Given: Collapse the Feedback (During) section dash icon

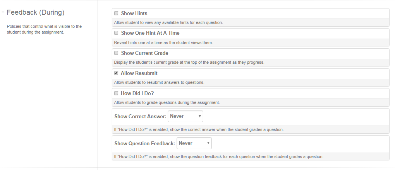Looking at the screenshot, I should (x=3, y=12).
